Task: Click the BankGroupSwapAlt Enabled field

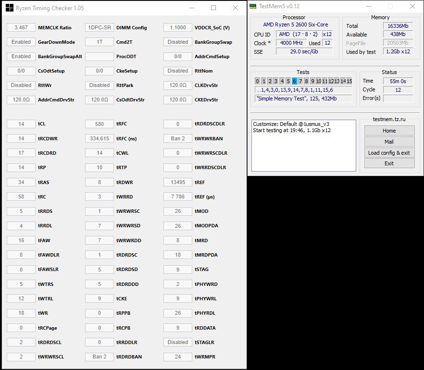Action: click(x=21, y=56)
